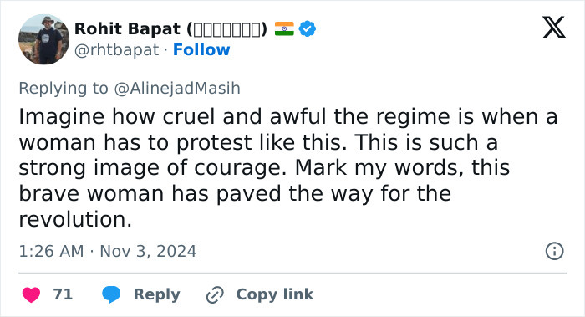Like the tweet with the pink heart
Screen dimensions: 585x317
32,294
